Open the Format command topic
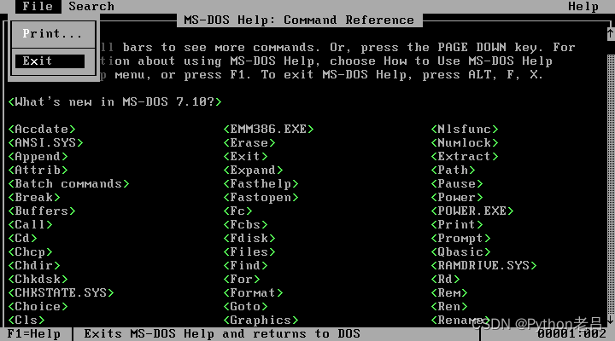This screenshot has height=341, width=615. (x=254, y=293)
